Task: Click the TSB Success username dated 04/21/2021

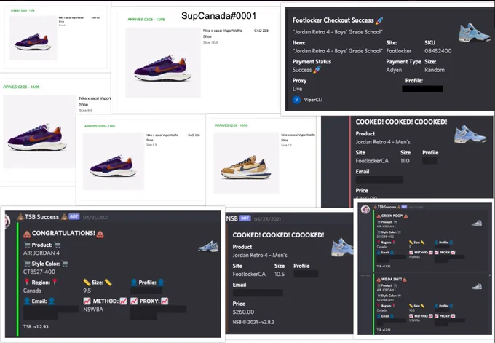Action: (41, 217)
